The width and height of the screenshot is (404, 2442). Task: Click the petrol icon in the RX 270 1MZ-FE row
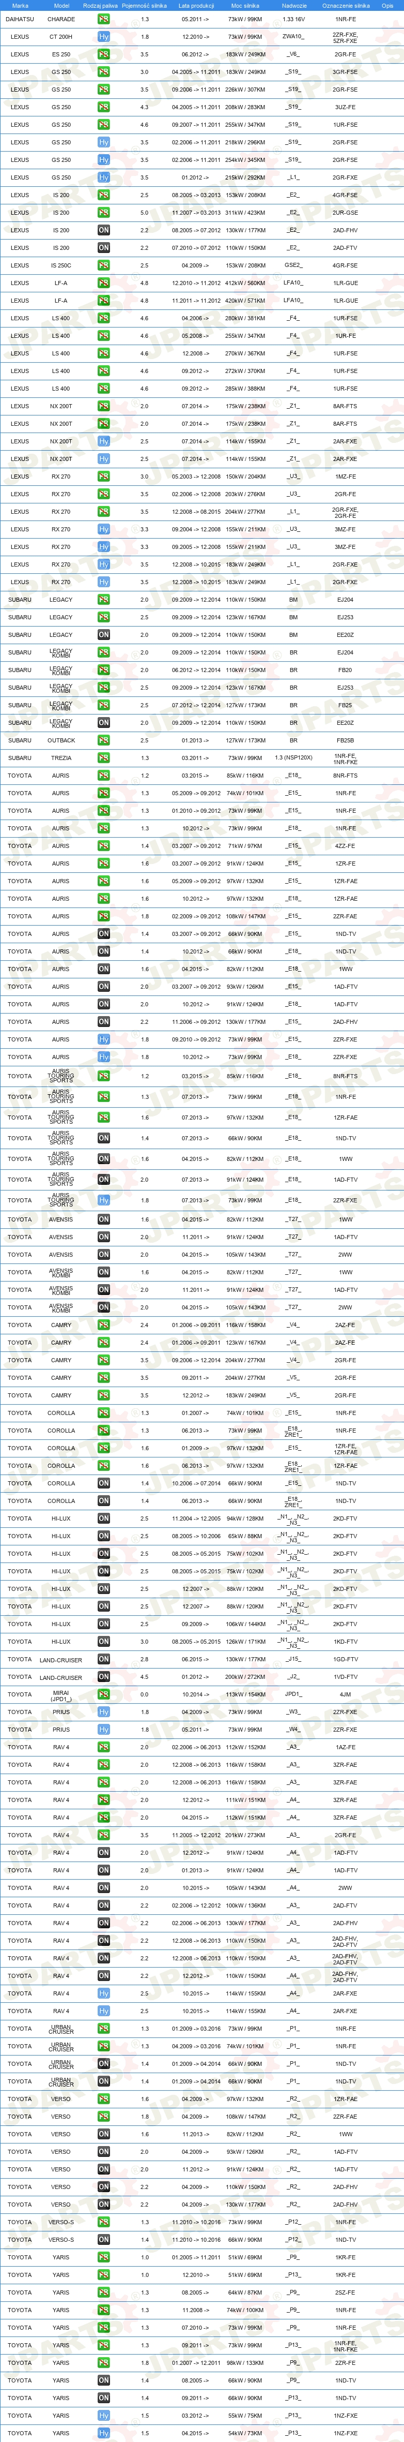(x=103, y=477)
